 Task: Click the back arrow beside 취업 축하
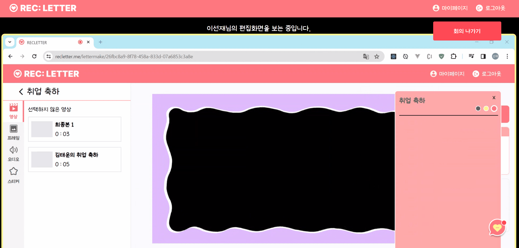pyautogui.click(x=21, y=91)
